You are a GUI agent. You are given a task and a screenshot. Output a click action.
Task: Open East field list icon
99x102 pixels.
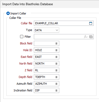[x=56, y=57]
